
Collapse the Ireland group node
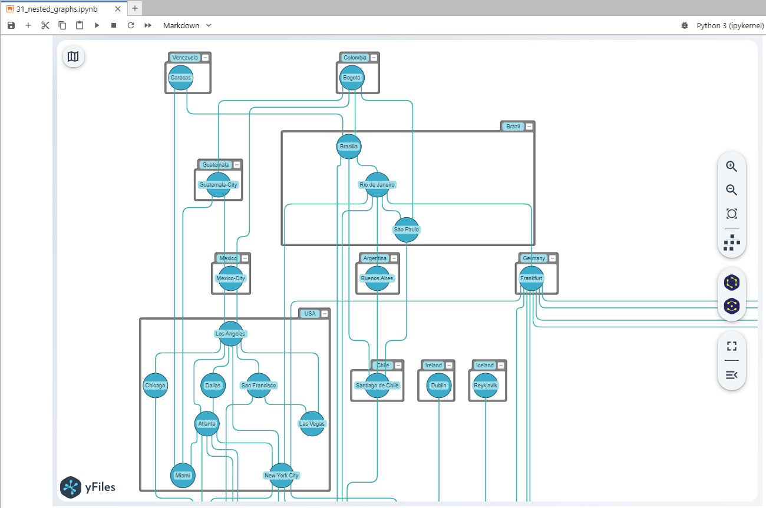(449, 366)
